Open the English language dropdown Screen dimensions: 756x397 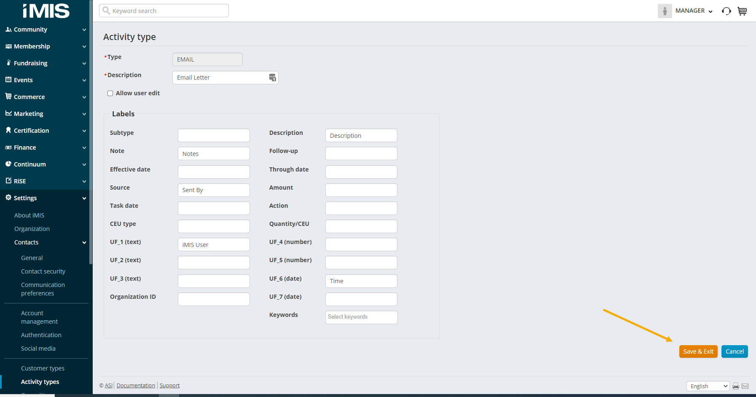(x=708, y=386)
